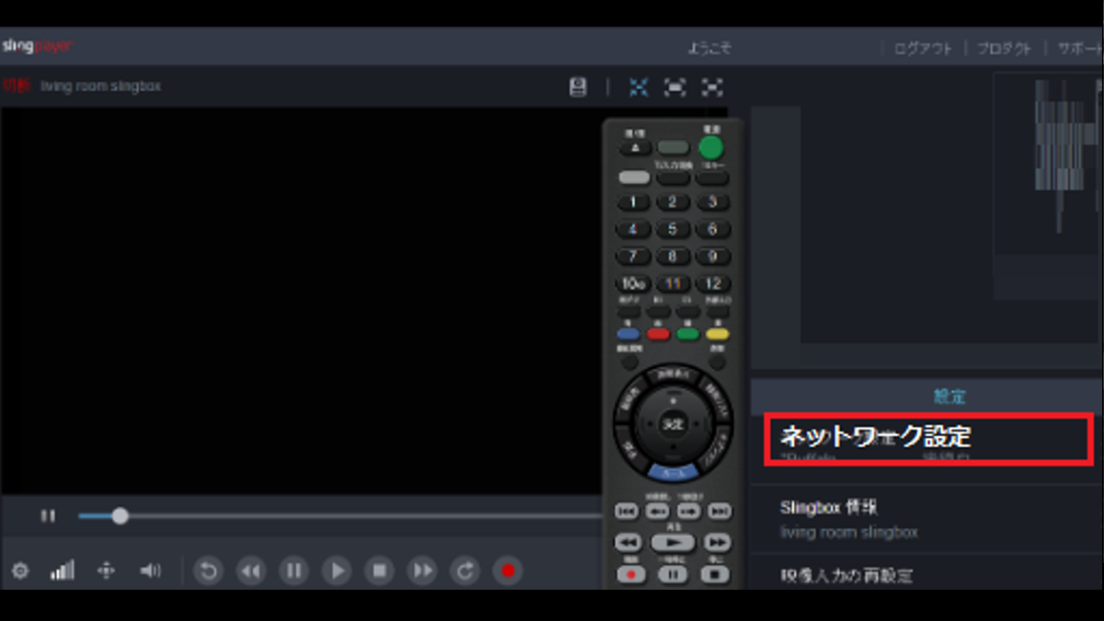This screenshot has height=621, width=1104.
Task: Open ネットワーク設定 in the settings list
Action: (931, 438)
